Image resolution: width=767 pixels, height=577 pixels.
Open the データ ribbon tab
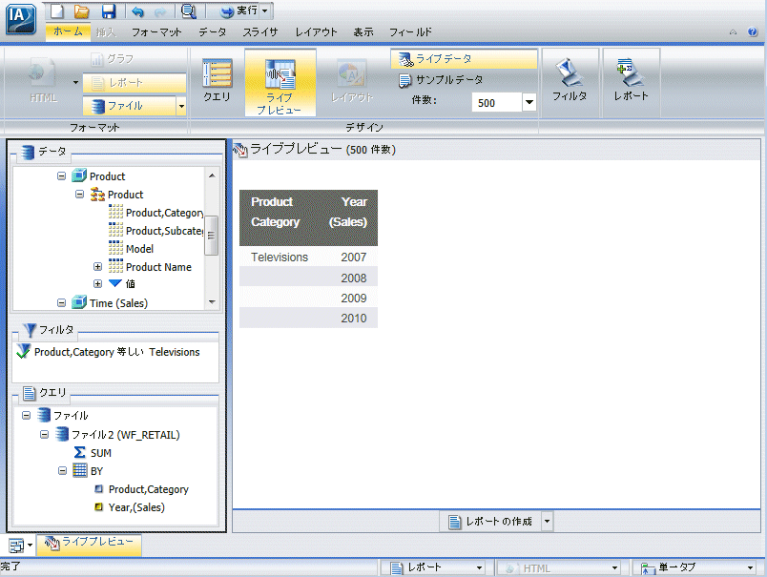point(213,32)
